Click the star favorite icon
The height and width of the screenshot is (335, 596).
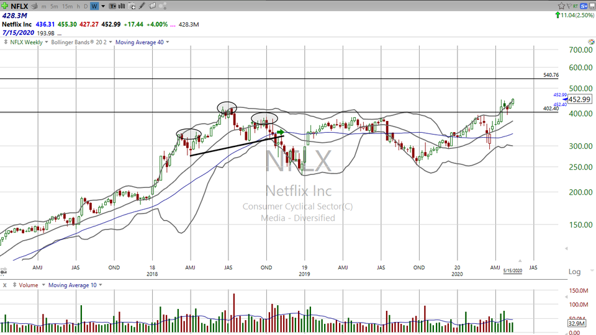pos(561,6)
